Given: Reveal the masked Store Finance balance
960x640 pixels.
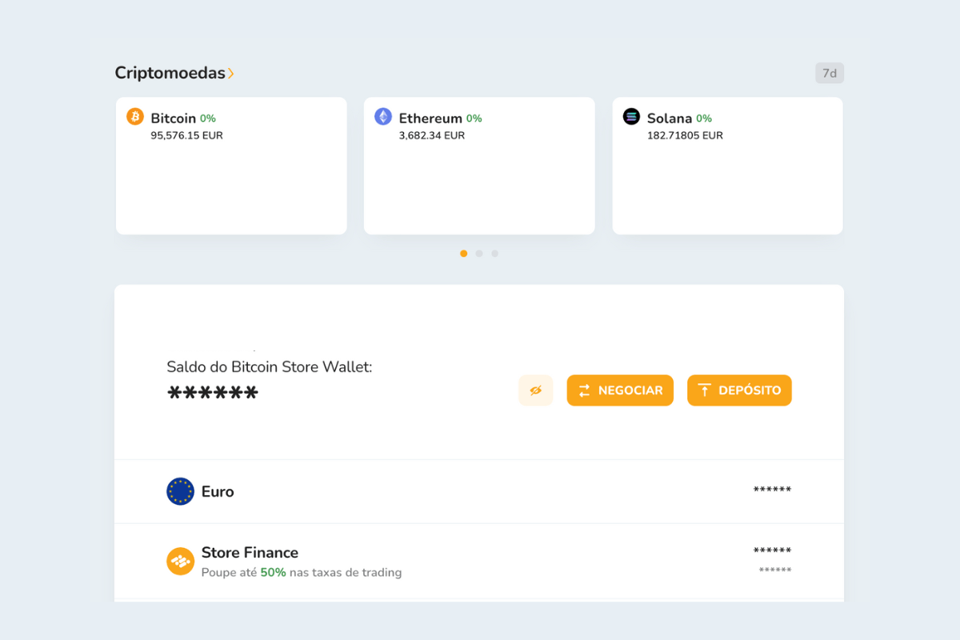Looking at the screenshot, I should click(771, 551).
